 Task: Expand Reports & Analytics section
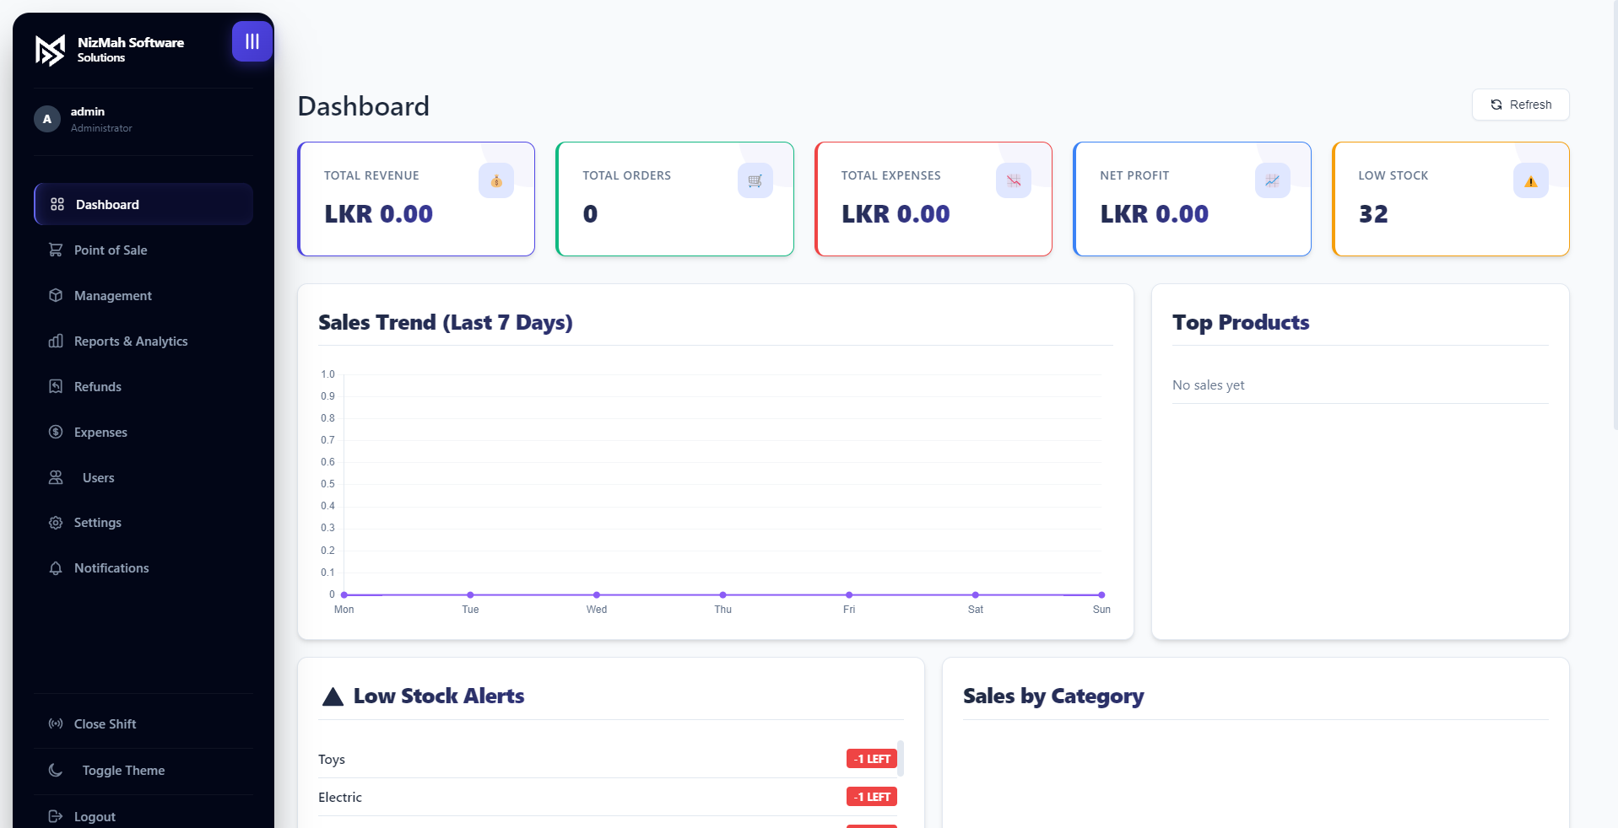click(131, 341)
